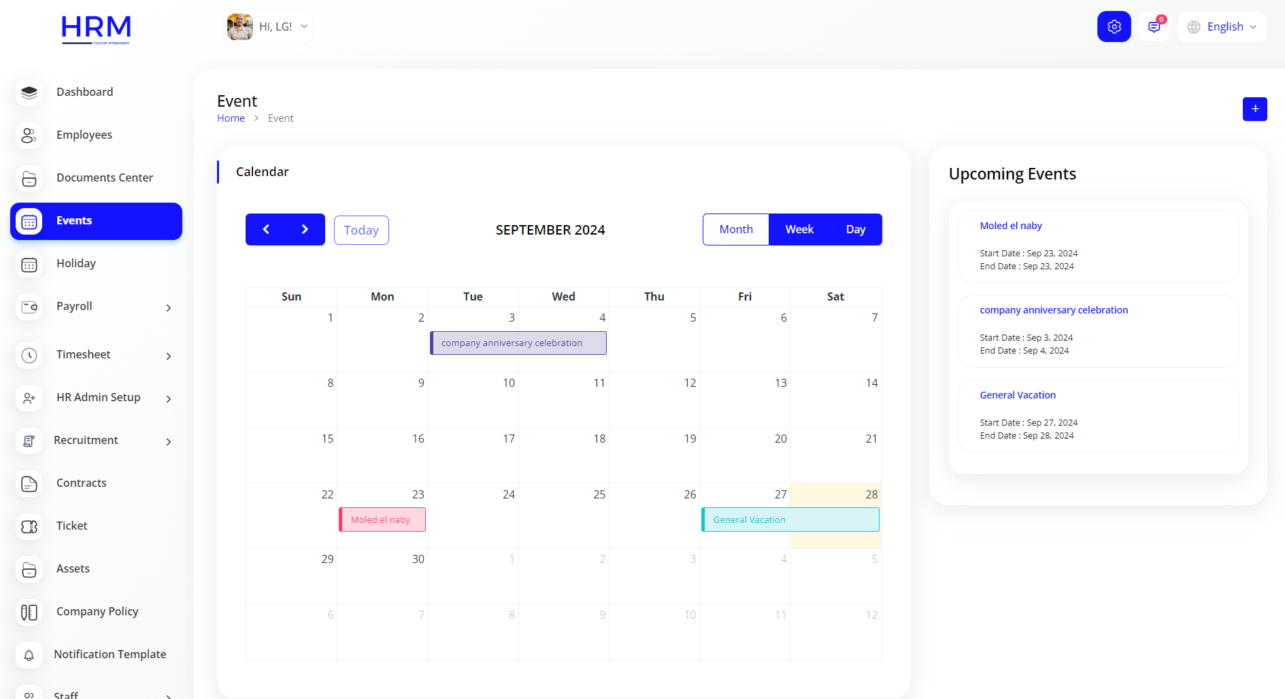
Task: Click the Employees sidebar icon
Action: pos(29,135)
